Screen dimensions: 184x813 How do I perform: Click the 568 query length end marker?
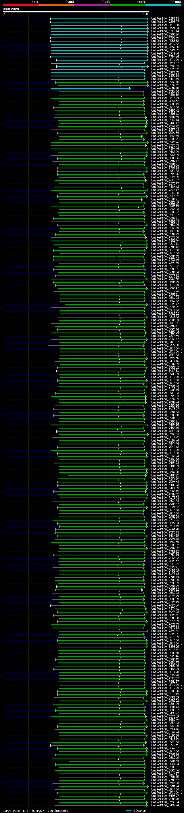click(x=145, y=14)
